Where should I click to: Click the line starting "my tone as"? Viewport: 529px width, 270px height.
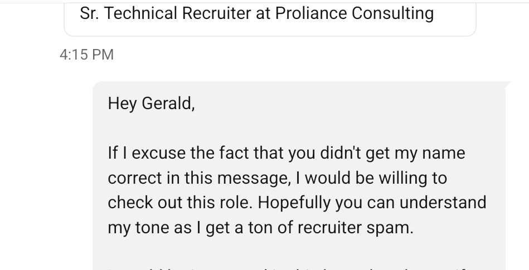pos(260,227)
